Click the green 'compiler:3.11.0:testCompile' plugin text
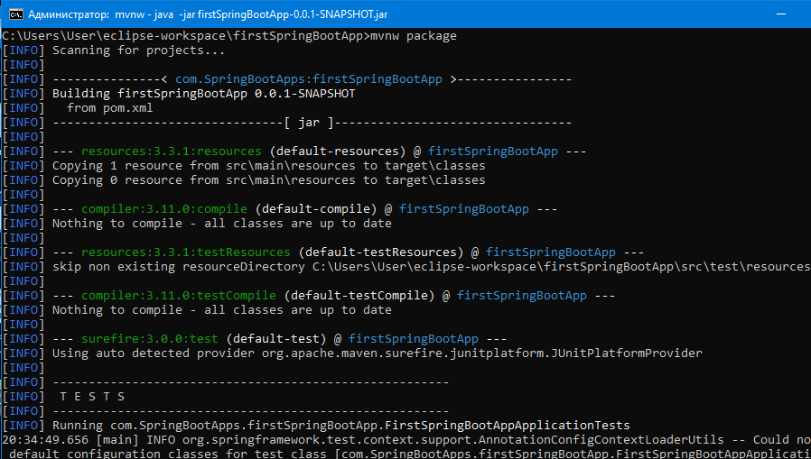Screen dimensions: 811x459 [x=179, y=297]
